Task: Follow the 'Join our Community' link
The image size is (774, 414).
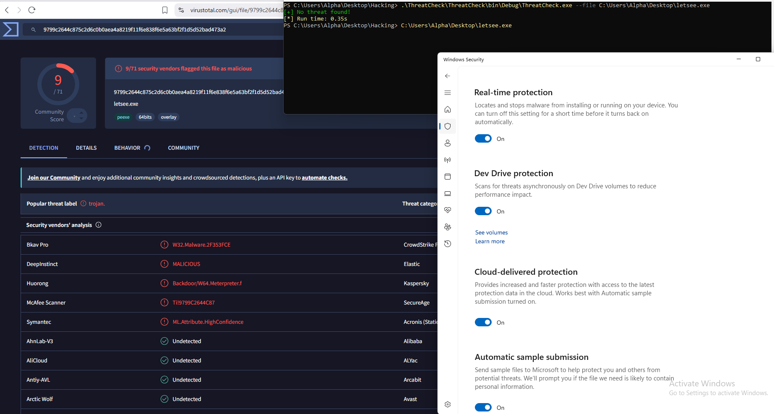Action: pos(54,178)
